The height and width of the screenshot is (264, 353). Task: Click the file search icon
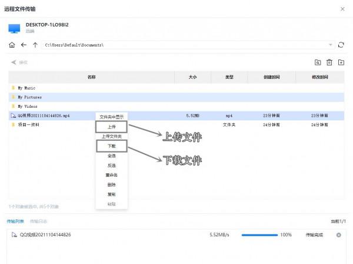318,62
